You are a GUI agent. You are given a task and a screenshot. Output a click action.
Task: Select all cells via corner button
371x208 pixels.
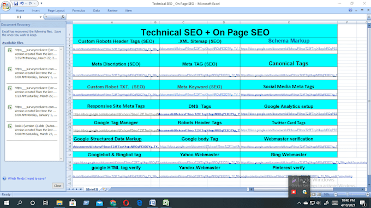pos(70,22)
